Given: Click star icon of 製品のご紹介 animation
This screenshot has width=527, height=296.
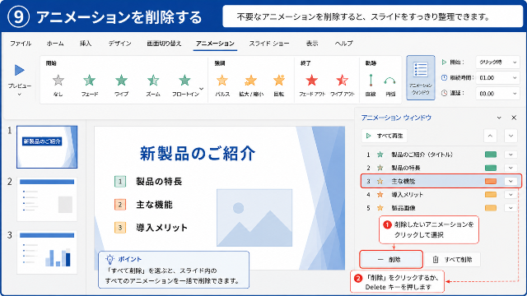Looking at the screenshot, I should [x=380, y=155].
